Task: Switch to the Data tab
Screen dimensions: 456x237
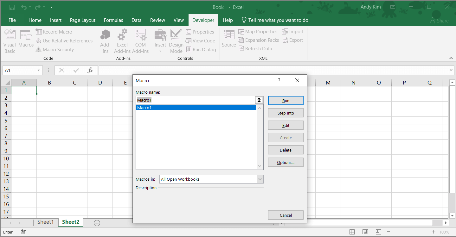Action: click(x=137, y=20)
